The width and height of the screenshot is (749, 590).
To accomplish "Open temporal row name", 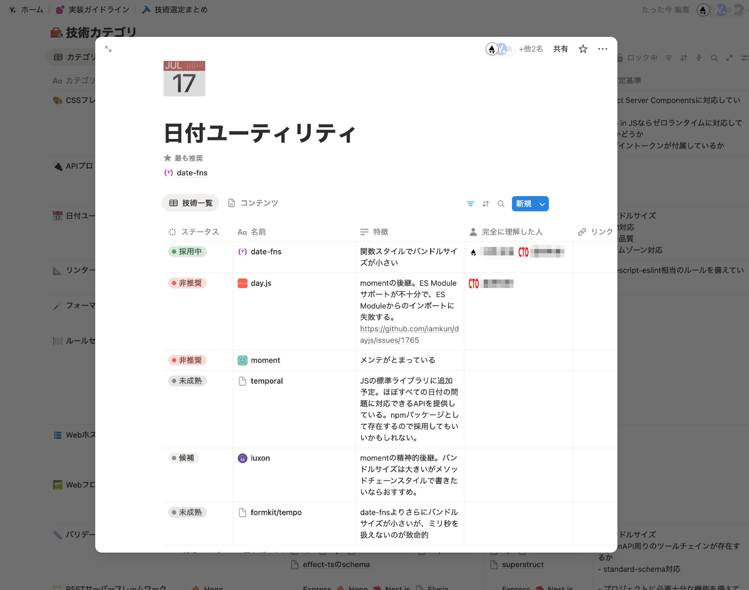I will pos(266,381).
